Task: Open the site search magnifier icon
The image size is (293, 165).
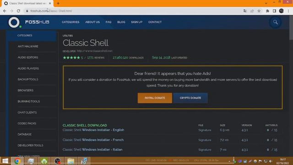Action: click(275, 22)
